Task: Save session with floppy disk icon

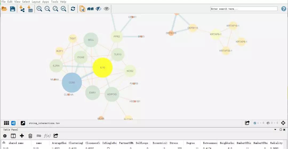Action: point(12,9)
